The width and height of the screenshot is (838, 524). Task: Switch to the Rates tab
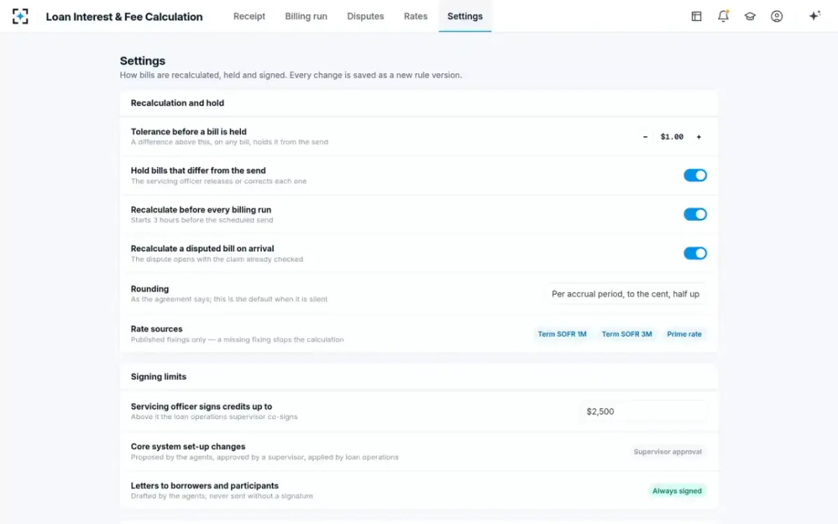pyautogui.click(x=416, y=16)
